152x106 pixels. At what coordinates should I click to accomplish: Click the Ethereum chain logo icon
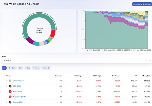tap(10, 81)
